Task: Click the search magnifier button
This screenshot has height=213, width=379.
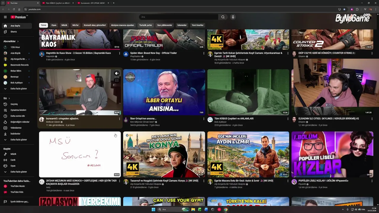Action: pyautogui.click(x=223, y=17)
